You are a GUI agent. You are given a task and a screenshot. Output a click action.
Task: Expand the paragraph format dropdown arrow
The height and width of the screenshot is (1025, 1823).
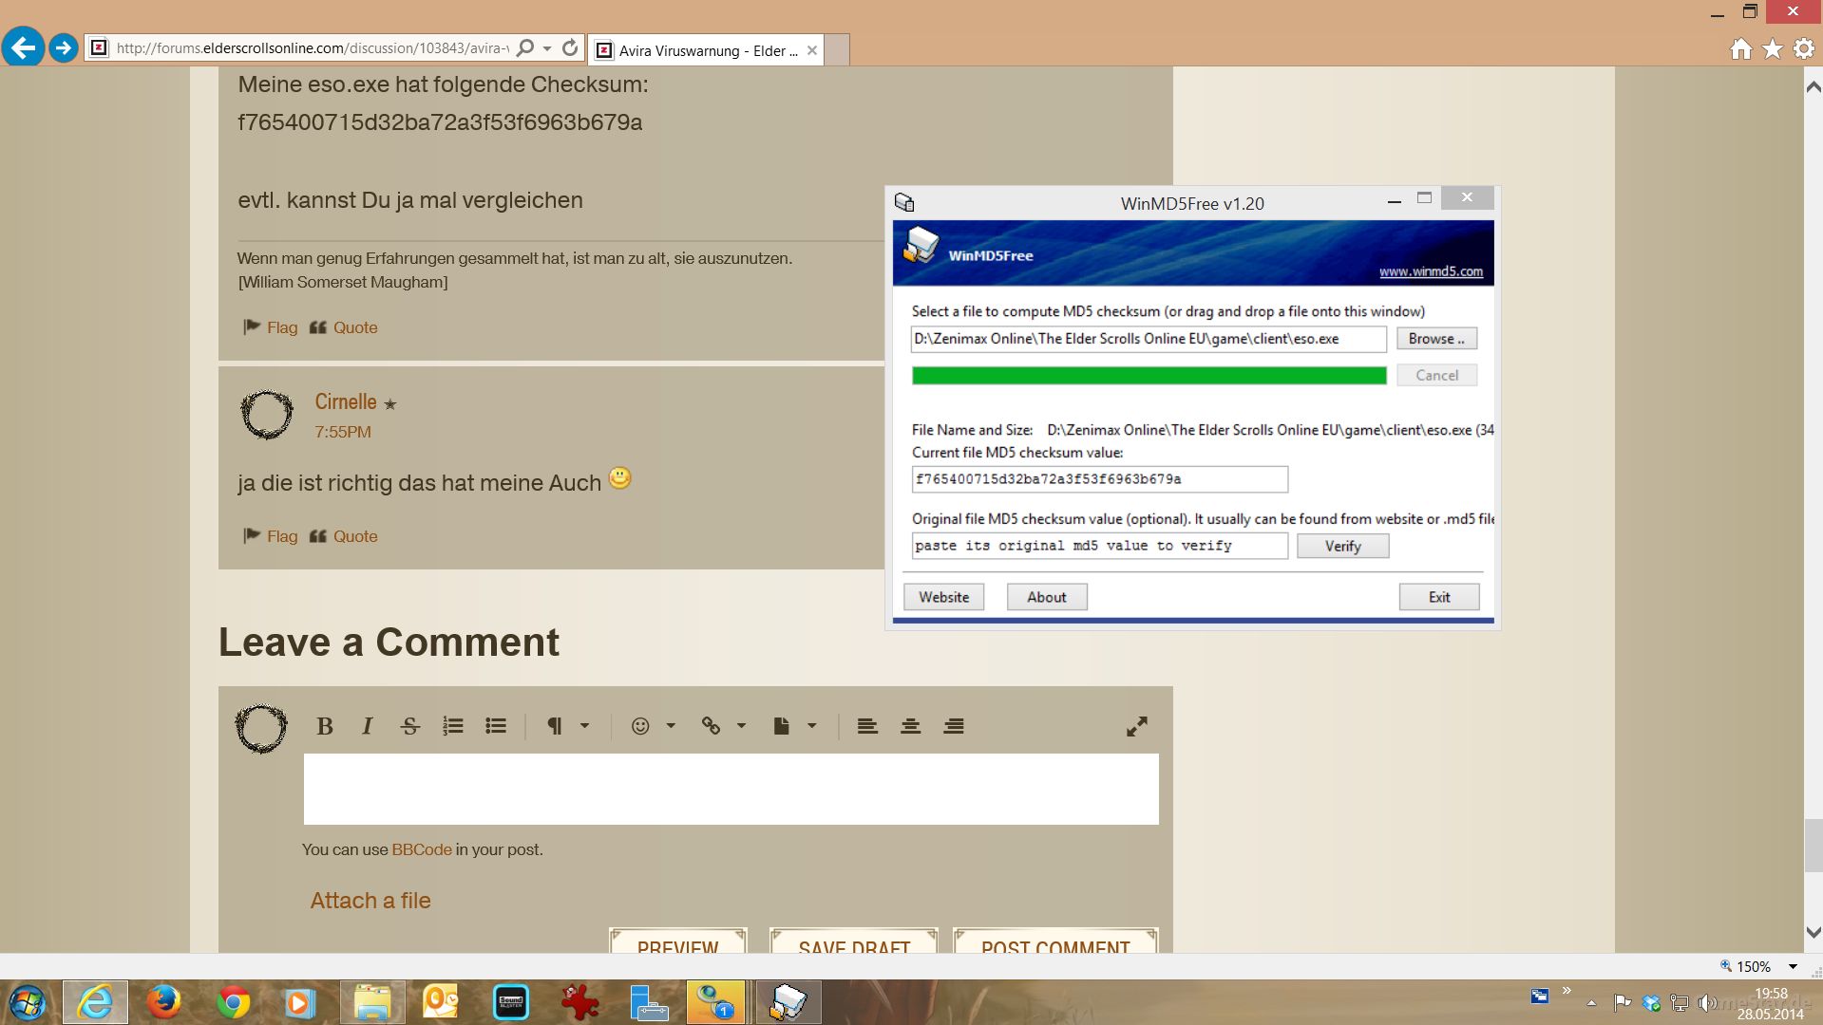coord(585,726)
